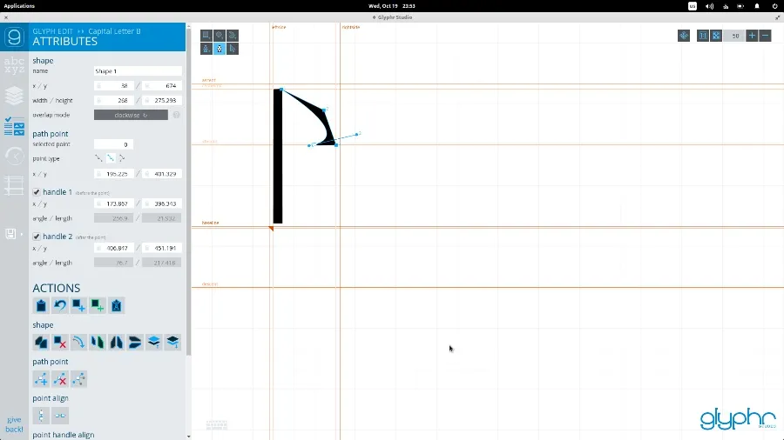Viewport: 784px width, 440px height.
Task: Click the give back link
Action: coord(14,424)
